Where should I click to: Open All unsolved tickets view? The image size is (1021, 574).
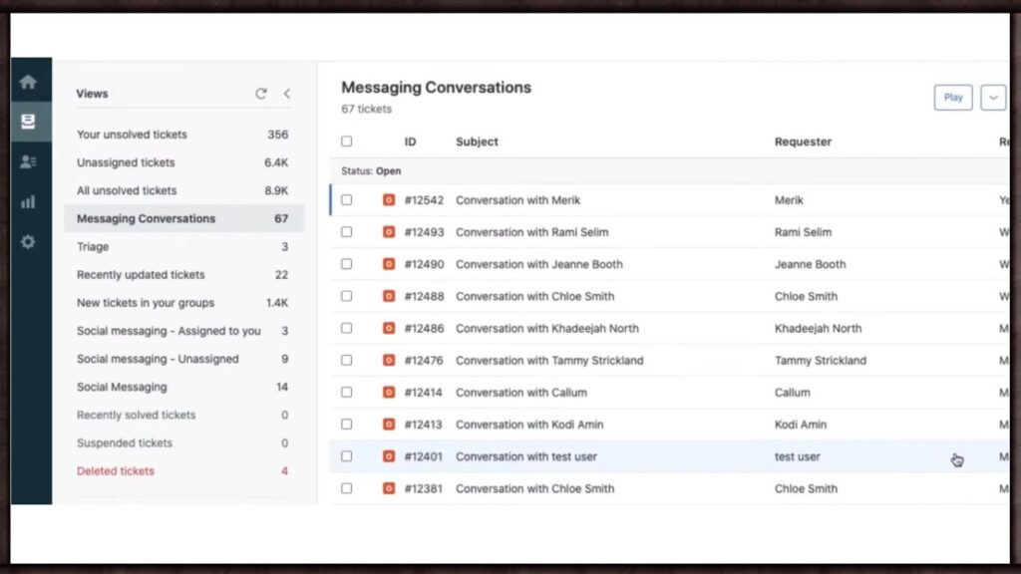coord(183,190)
